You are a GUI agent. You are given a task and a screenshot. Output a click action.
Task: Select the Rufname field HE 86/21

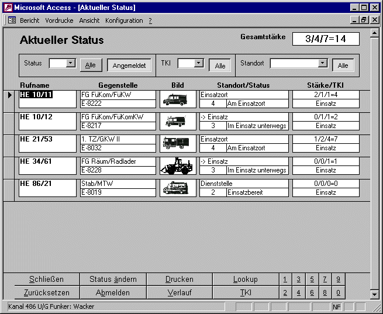click(x=47, y=188)
